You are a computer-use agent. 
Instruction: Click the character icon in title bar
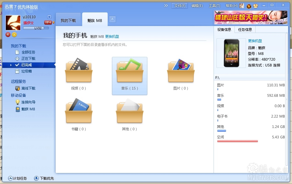242,6
